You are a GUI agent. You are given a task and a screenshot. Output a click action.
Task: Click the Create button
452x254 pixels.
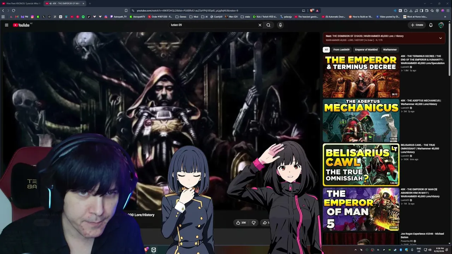[417, 25]
